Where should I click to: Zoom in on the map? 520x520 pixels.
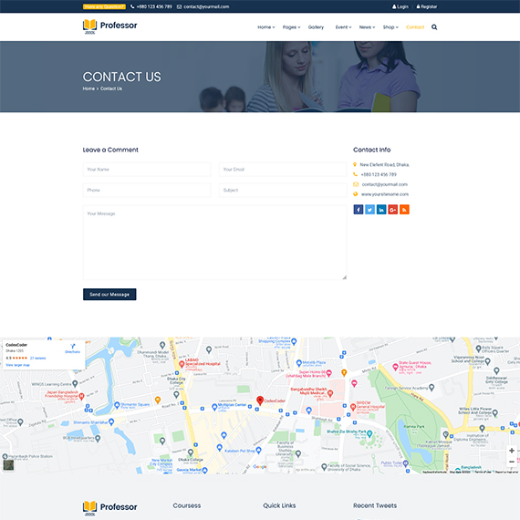coord(512,451)
